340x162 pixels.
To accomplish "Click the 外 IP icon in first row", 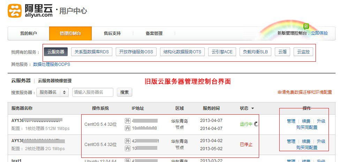I will 128,121.
